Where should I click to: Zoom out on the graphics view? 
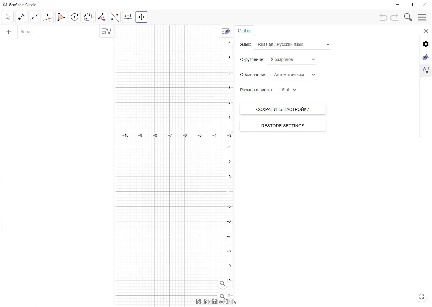tap(222, 296)
